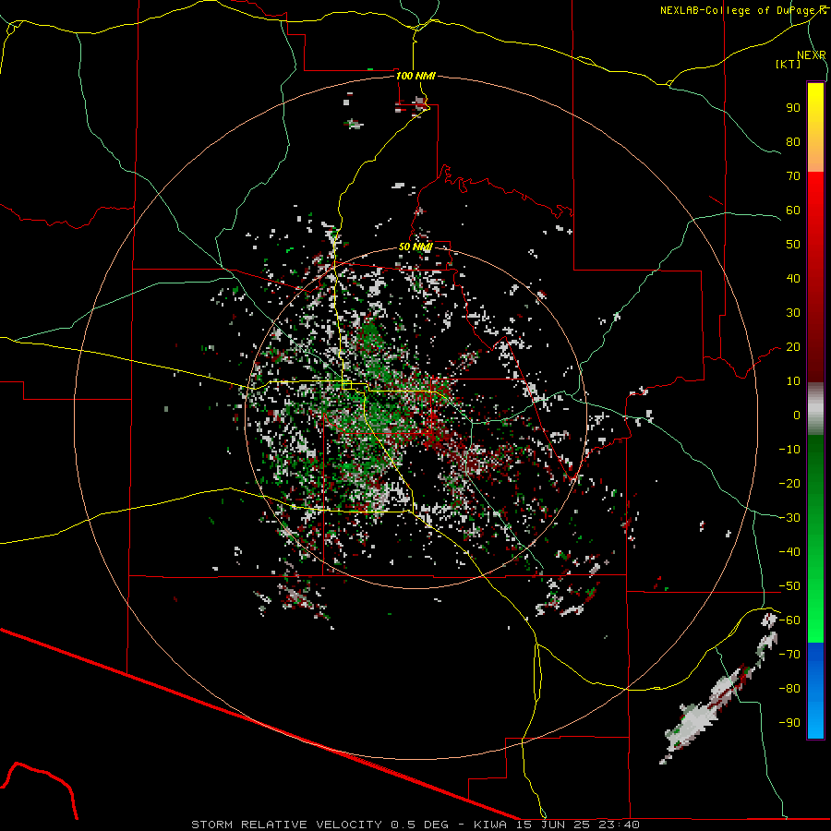Click the positive 20 scale value
The height and width of the screenshot is (831, 831).
tap(793, 346)
